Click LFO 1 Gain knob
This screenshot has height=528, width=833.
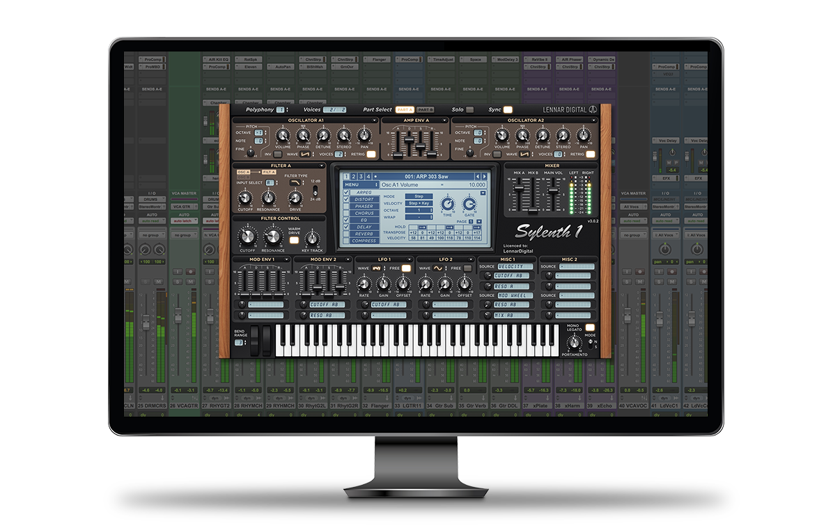tap(384, 285)
